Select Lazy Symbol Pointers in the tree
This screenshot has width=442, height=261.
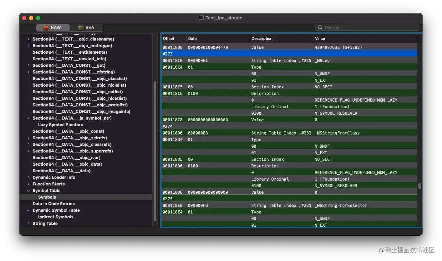60,125
